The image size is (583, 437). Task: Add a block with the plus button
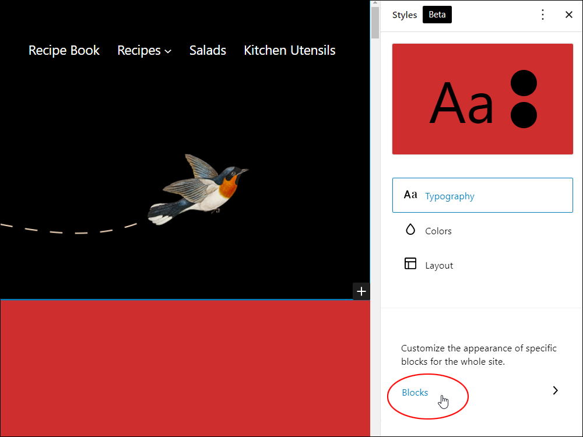(361, 291)
